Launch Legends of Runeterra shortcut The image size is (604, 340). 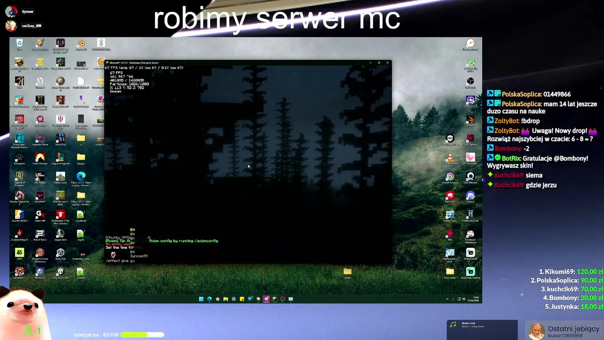19,178
